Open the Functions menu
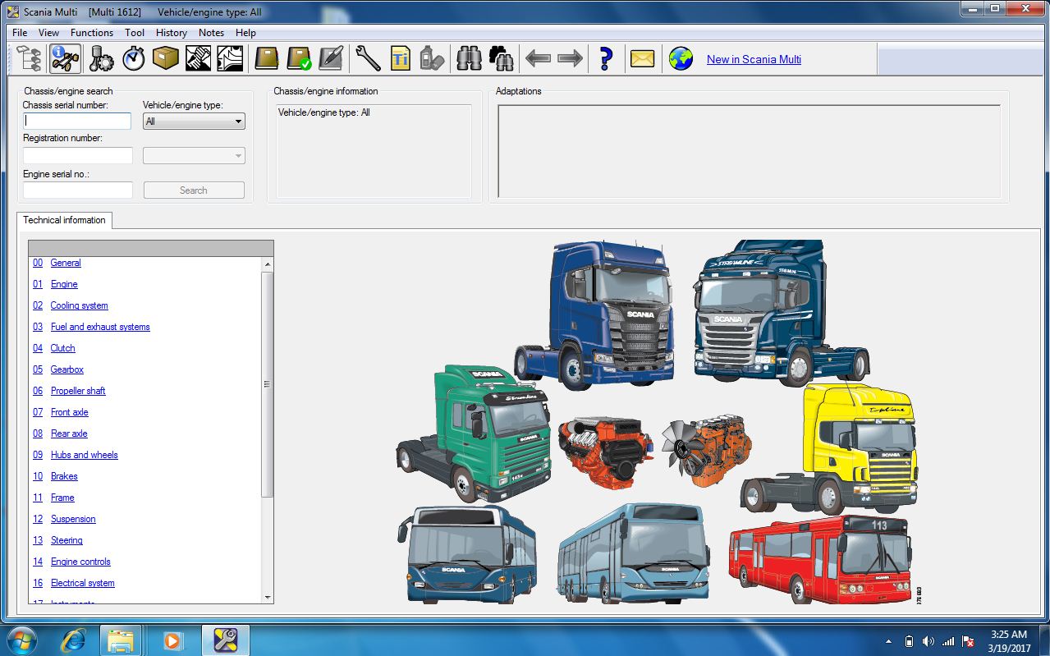Image resolution: width=1050 pixels, height=656 pixels. pos(92,33)
